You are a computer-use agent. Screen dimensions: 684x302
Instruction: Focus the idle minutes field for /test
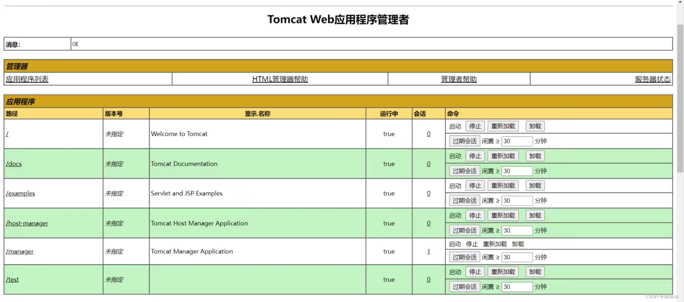pyautogui.click(x=517, y=287)
